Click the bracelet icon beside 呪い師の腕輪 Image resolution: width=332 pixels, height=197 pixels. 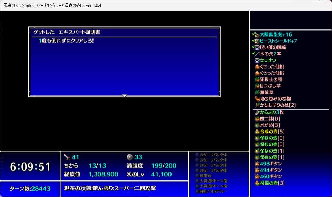tap(257, 48)
